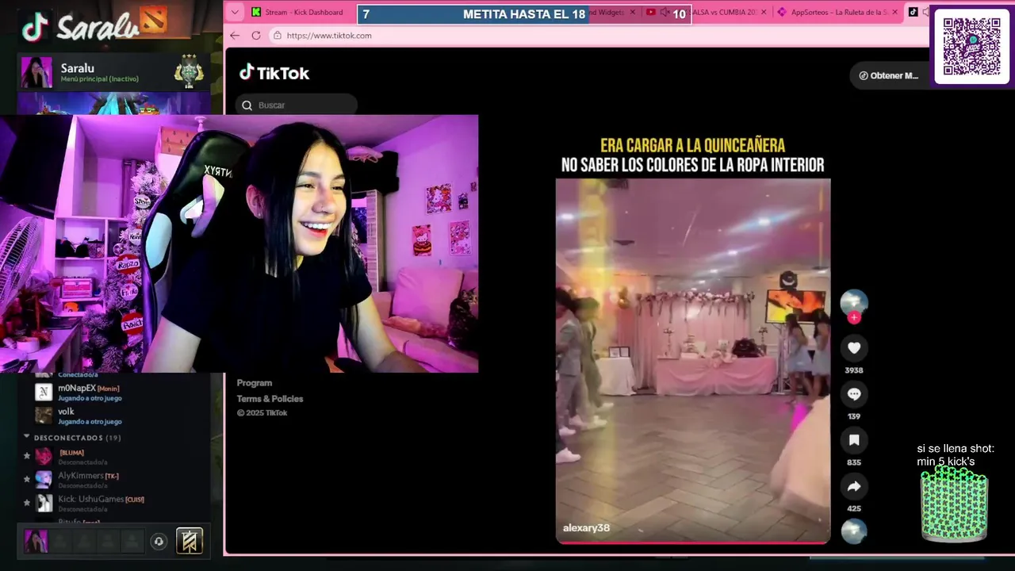The image size is (1015, 571).
Task: Open Saralu's rank medal icon
Action: point(189,73)
